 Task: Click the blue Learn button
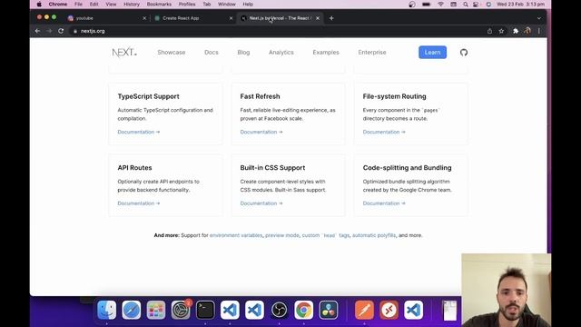coord(432,53)
